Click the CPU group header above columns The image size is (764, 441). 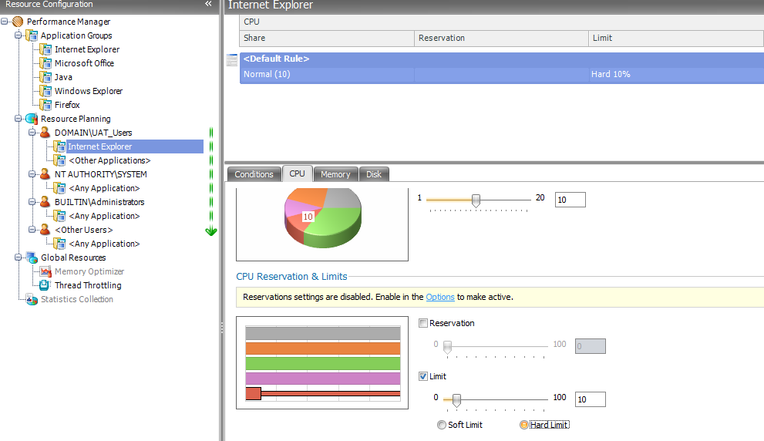tap(502, 22)
